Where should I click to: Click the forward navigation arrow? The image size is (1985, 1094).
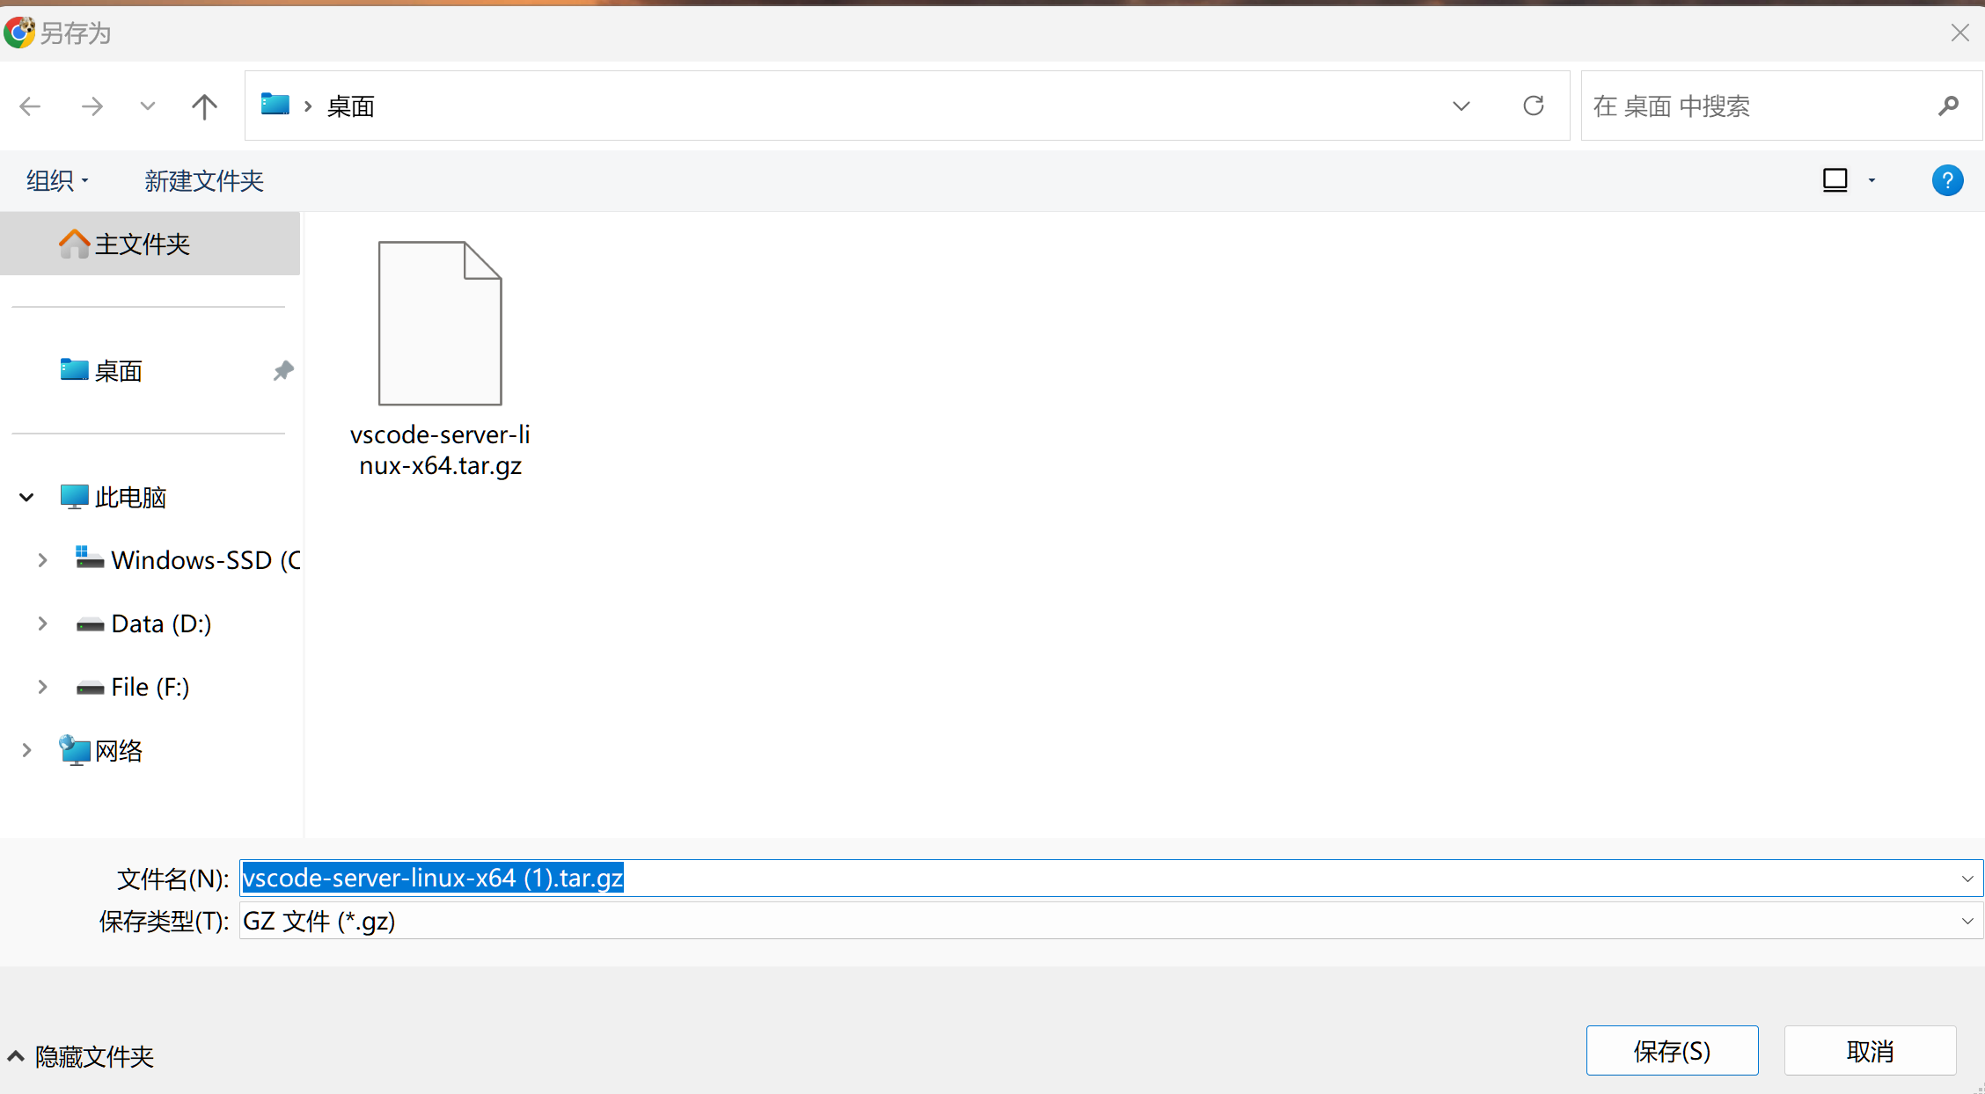(92, 106)
